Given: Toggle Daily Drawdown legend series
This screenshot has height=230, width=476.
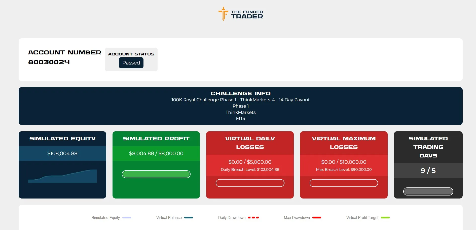Looking at the screenshot, I should click(x=232, y=218).
